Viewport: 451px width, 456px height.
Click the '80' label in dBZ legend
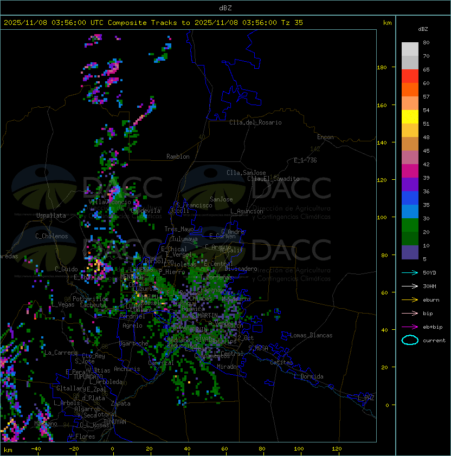tap(426, 42)
